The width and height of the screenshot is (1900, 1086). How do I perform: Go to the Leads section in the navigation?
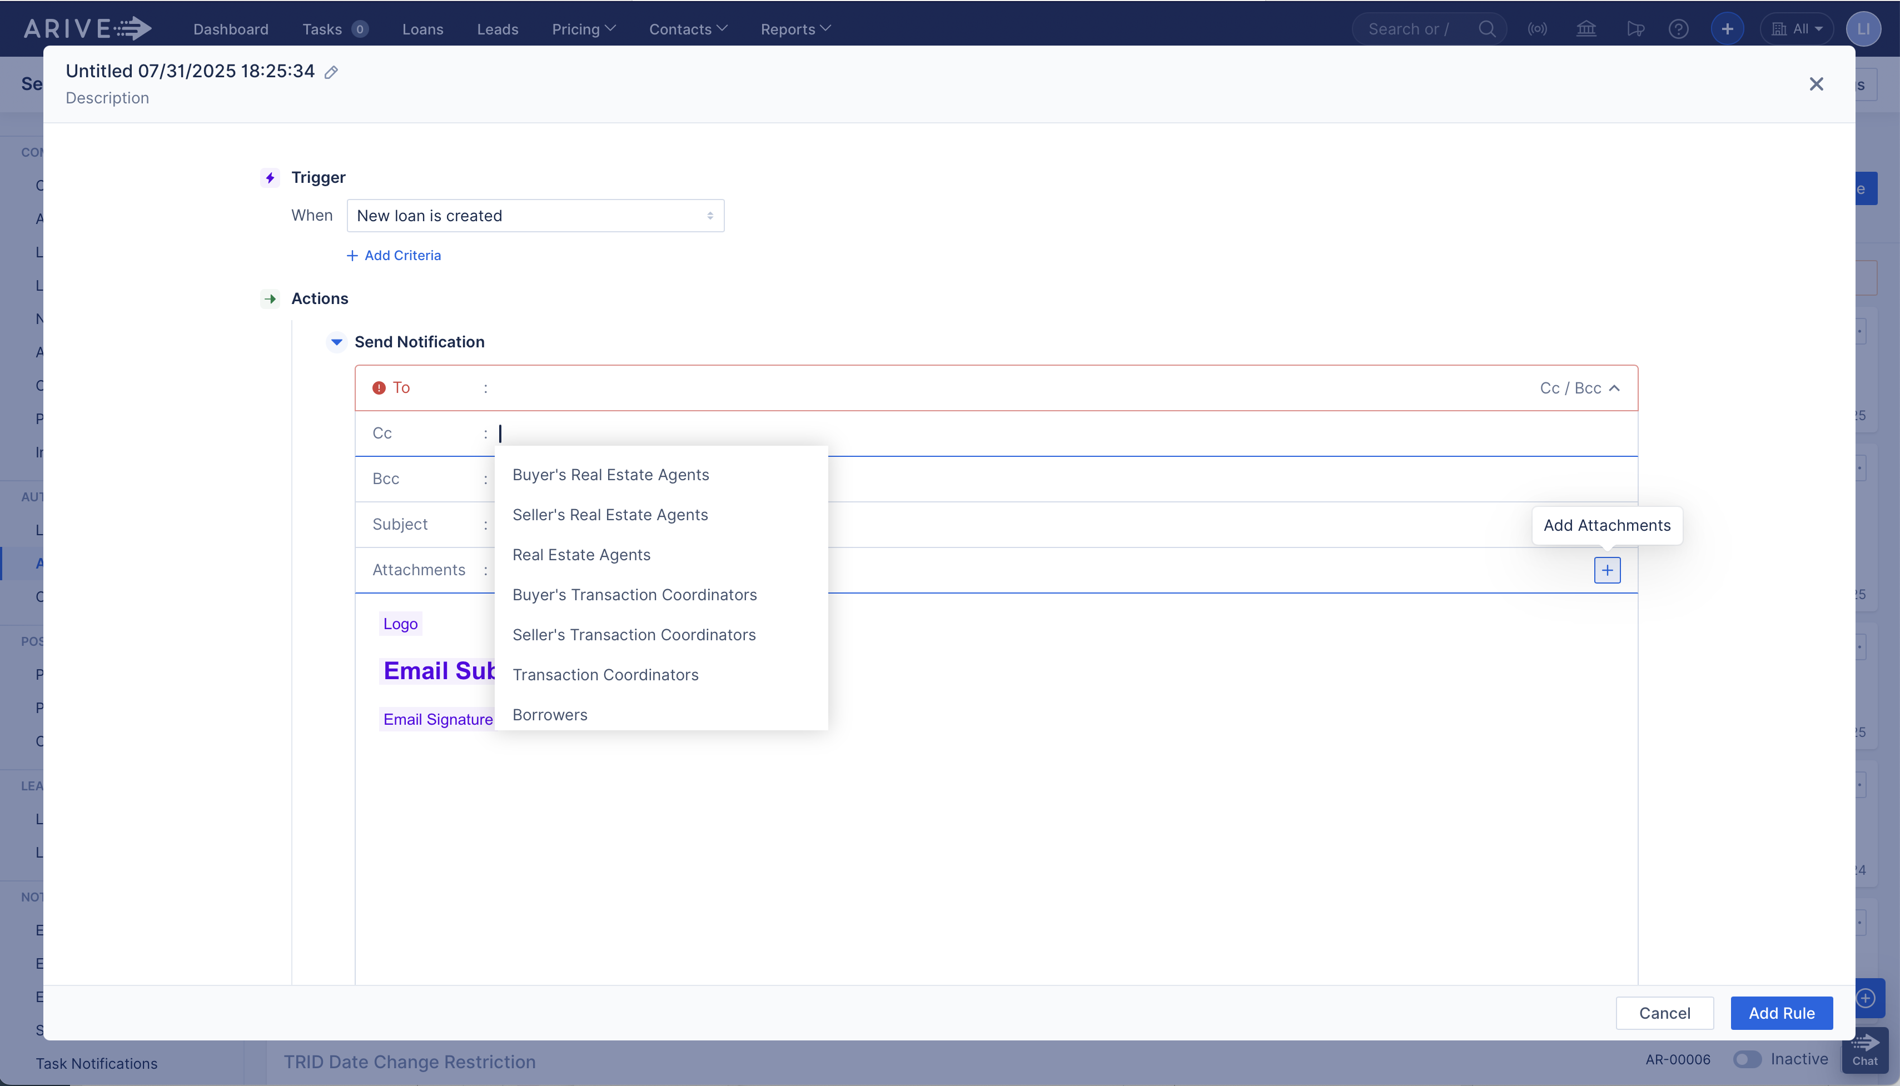click(498, 29)
